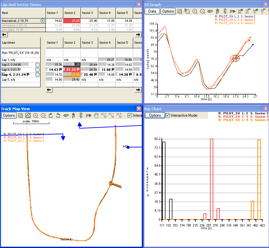
Task: Open Options in the Track Map View
Action: tap(9, 115)
